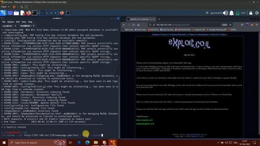Open File Explorer from Windows taskbar
The height and width of the screenshot is (146, 260).
tap(96, 142)
